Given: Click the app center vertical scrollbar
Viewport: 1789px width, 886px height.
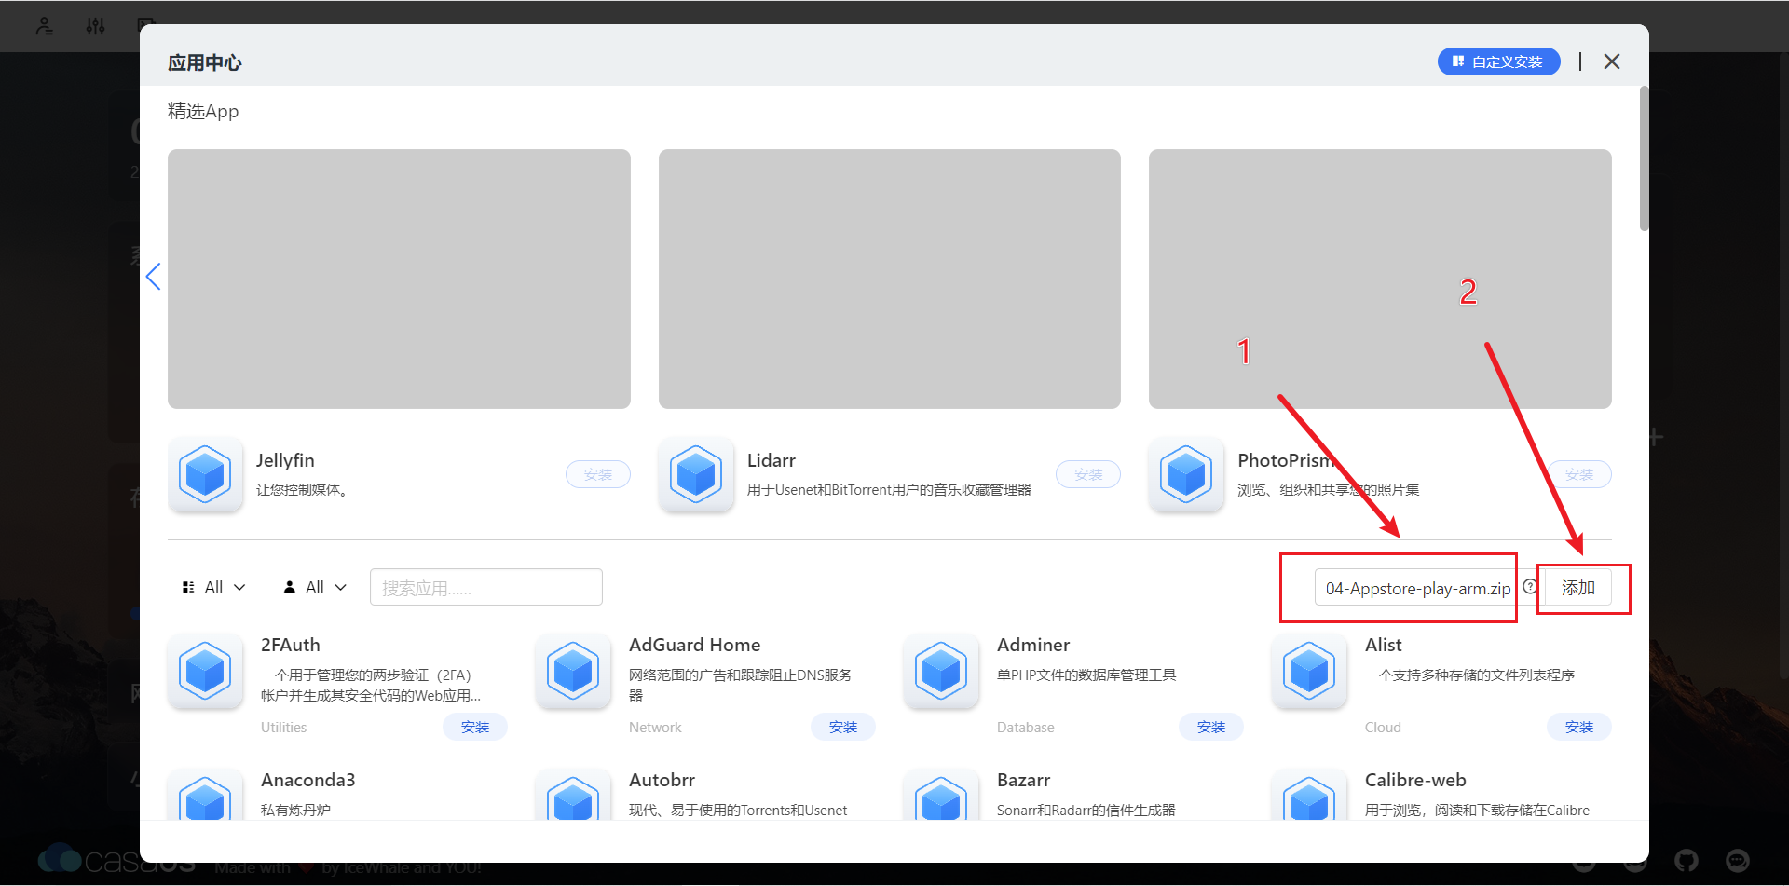Looking at the screenshot, I should pyautogui.click(x=1644, y=158).
